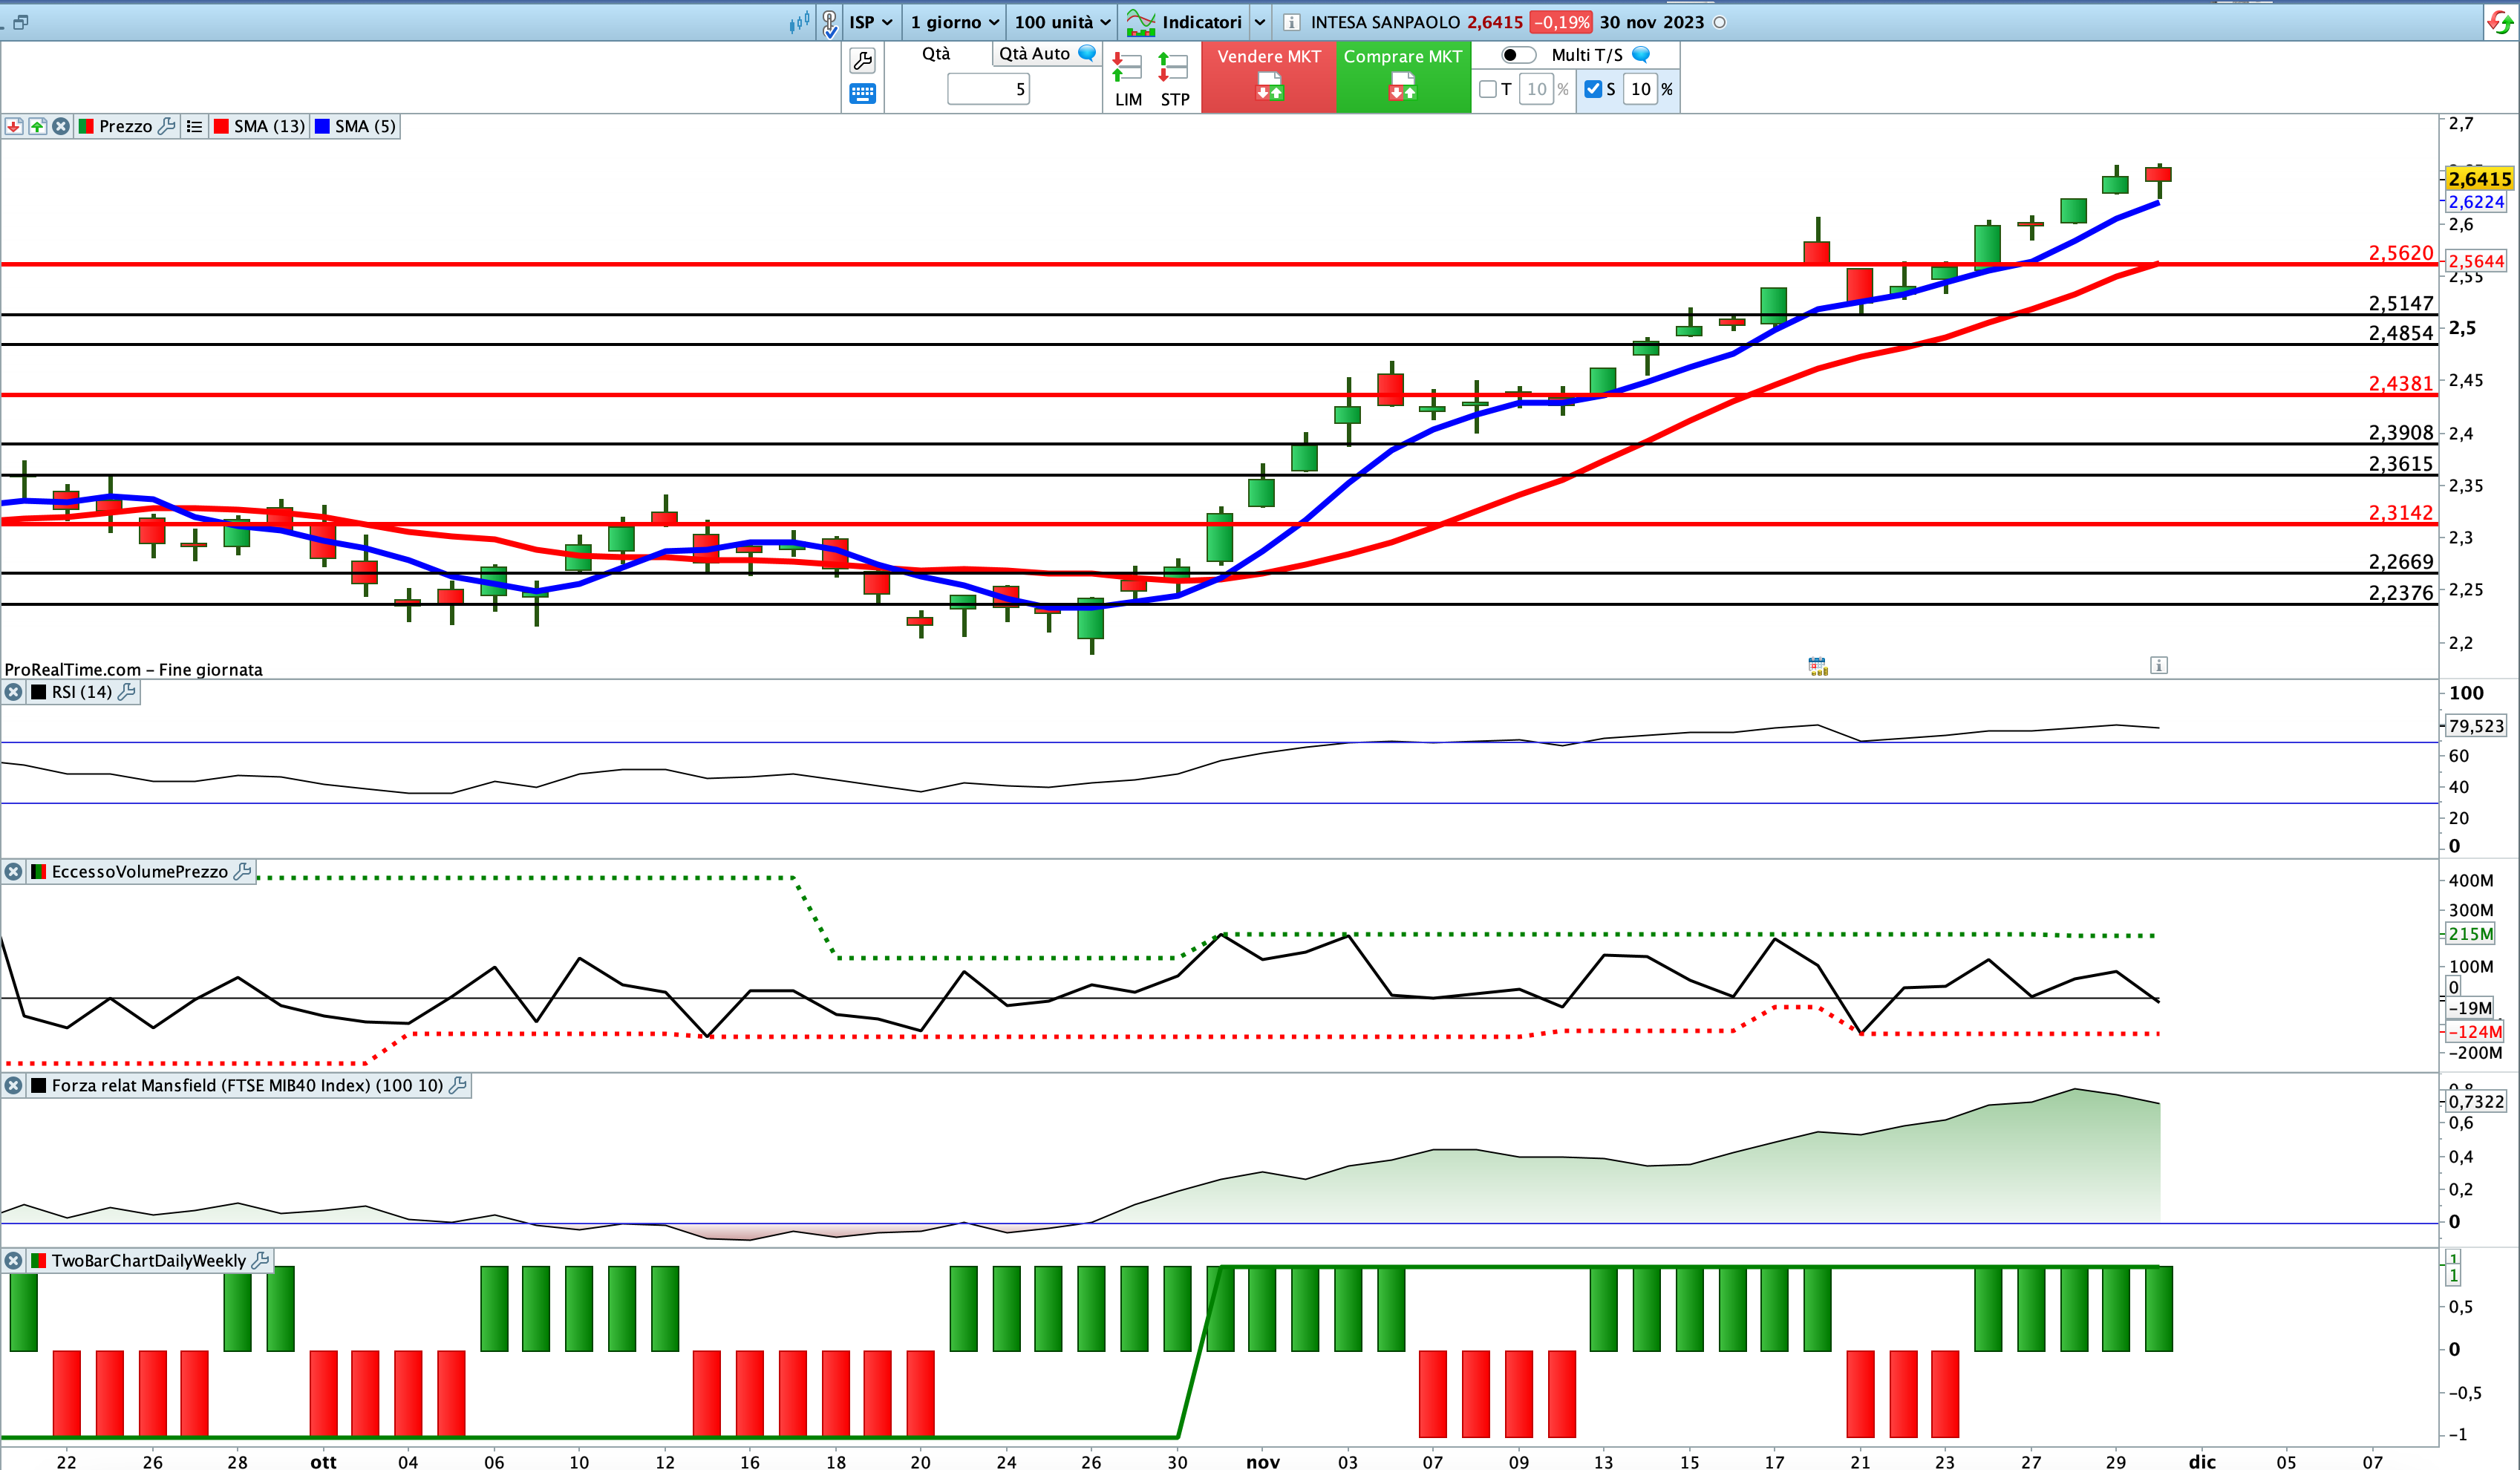The height and width of the screenshot is (1470, 2520).
Task: Click the -124M red volume label
Action: (x=2475, y=1031)
